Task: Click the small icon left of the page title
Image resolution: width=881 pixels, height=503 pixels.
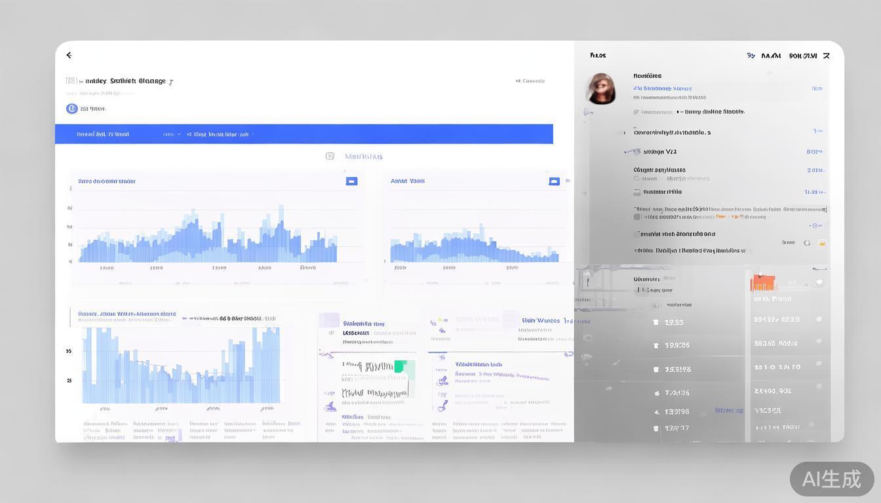Action: click(x=71, y=81)
